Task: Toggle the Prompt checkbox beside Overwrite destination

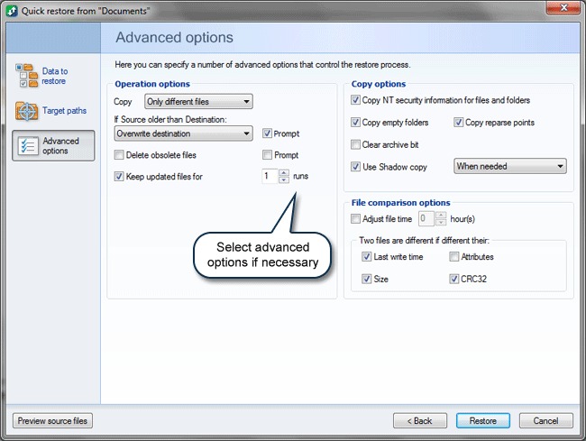Action: point(267,133)
